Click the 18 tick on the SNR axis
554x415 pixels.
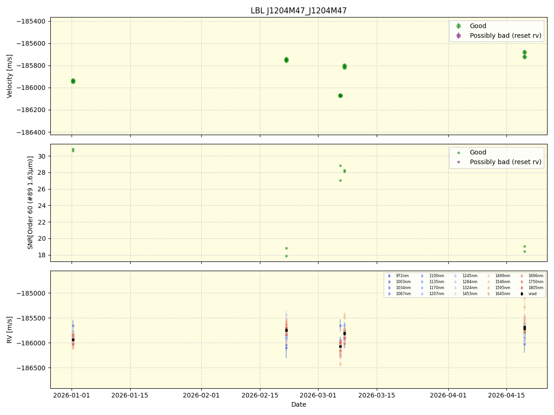pos(42,255)
